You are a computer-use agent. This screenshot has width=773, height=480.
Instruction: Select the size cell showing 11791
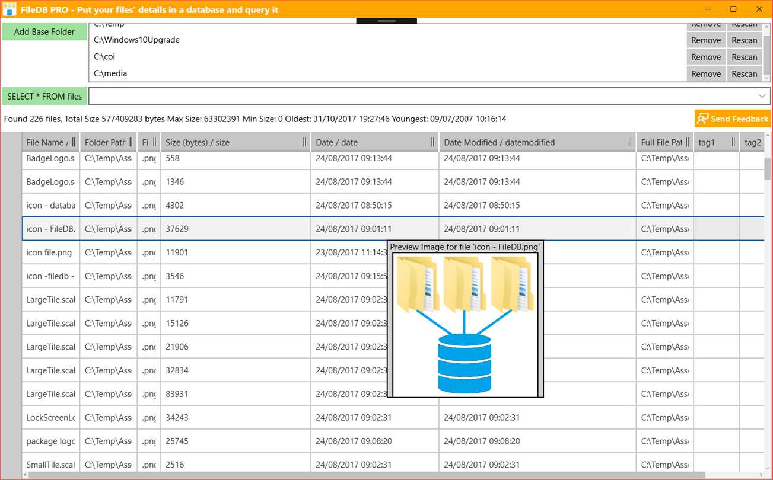tap(236, 300)
